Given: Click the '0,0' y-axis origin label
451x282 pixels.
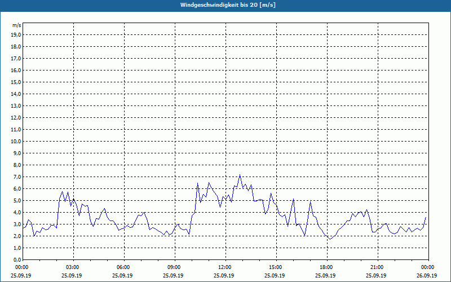Looking at the screenshot, I should [17, 260].
